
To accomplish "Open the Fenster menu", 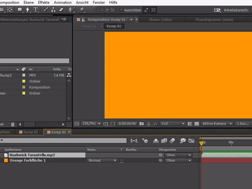I will (99, 3).
